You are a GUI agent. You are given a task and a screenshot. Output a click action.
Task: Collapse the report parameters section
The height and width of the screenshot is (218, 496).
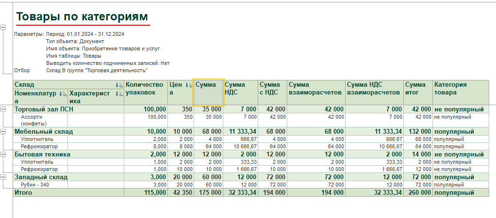(4, 28)
